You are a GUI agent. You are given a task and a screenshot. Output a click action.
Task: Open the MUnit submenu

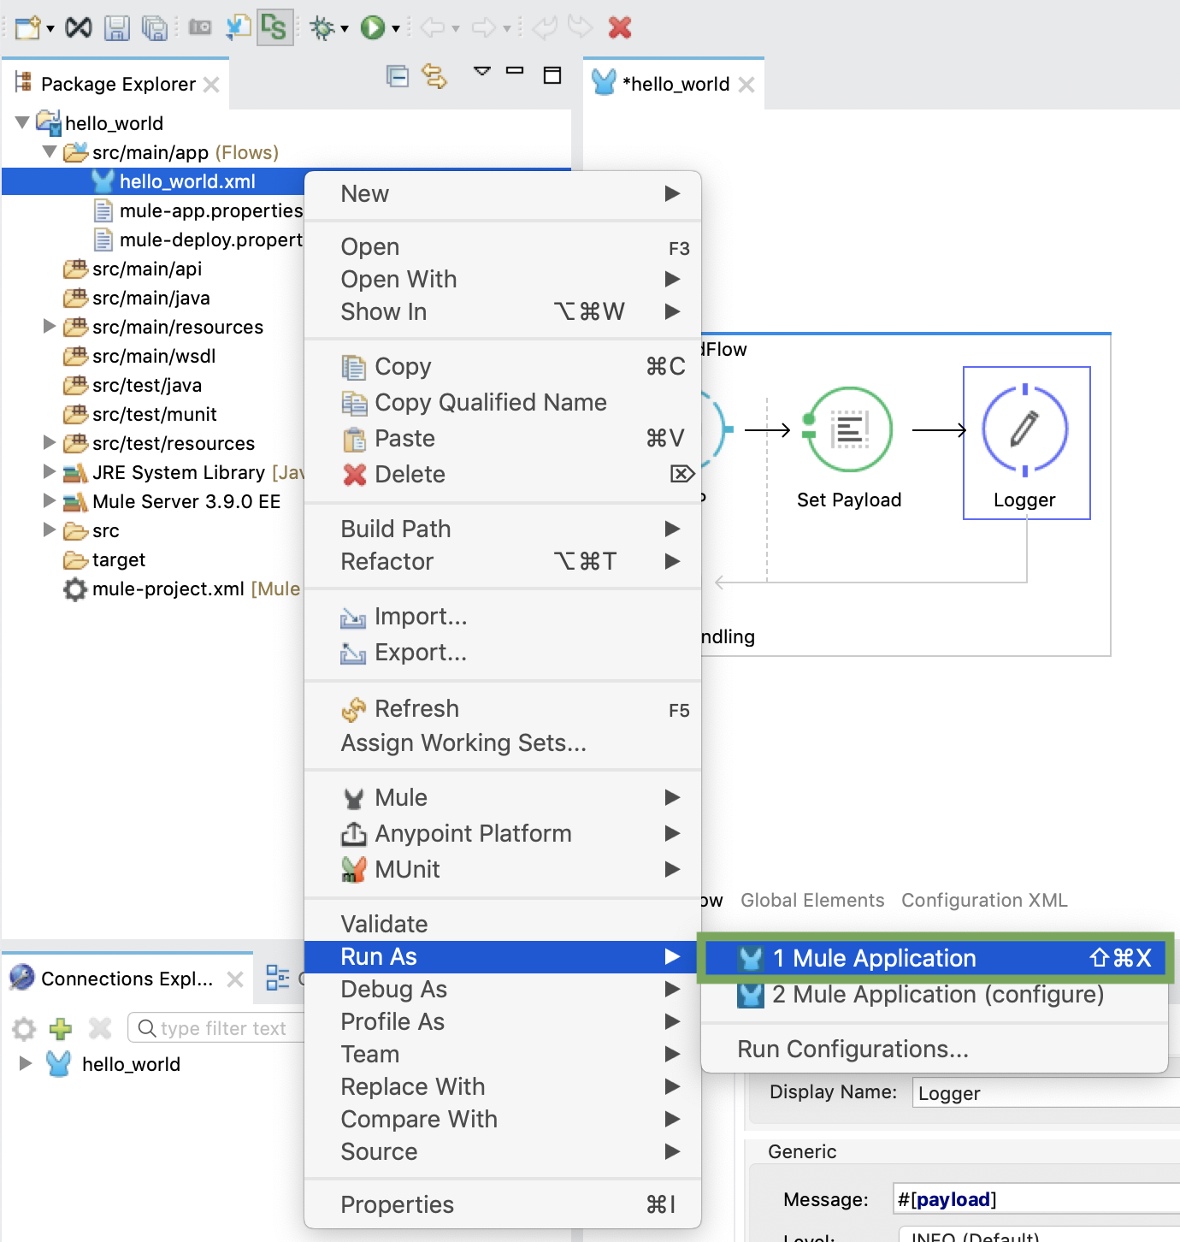pyautogui.click(x=503, y=869)
